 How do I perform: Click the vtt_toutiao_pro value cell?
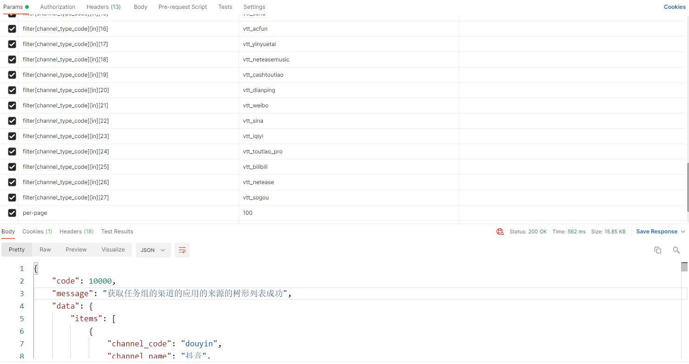pos(348,152)
